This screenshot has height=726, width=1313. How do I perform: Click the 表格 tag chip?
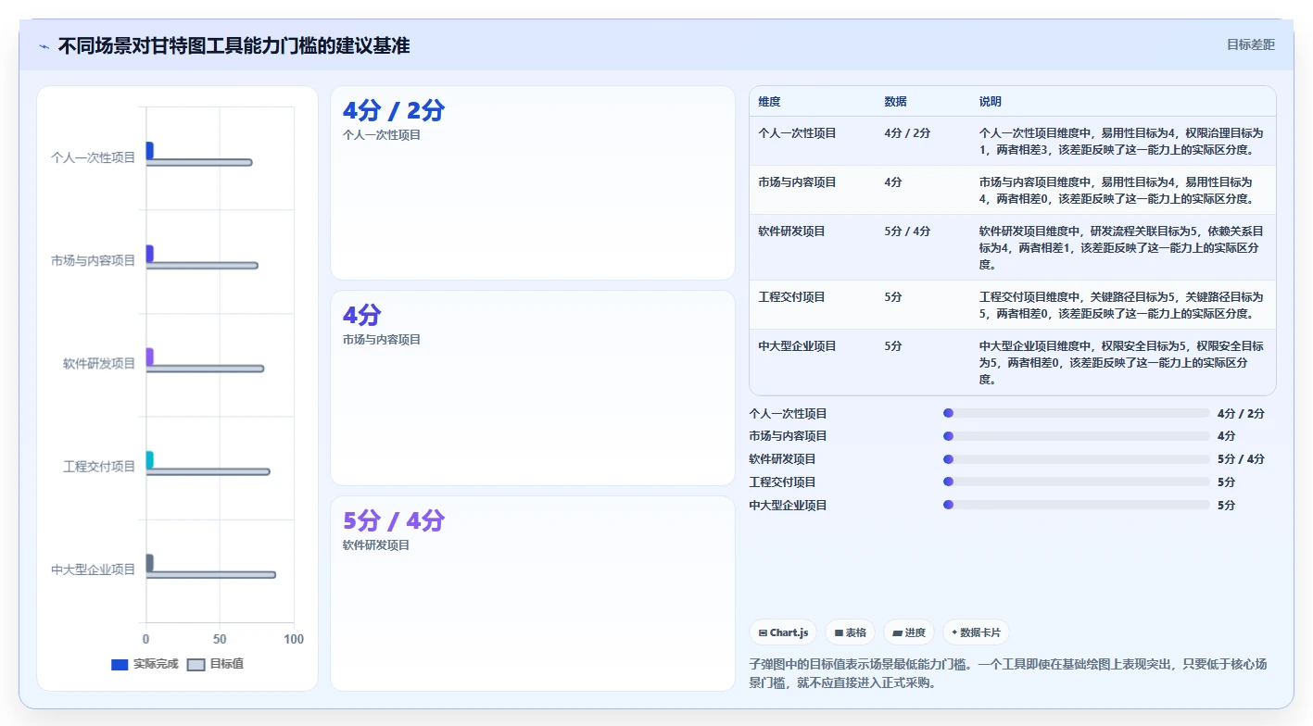tap(850, 632)
